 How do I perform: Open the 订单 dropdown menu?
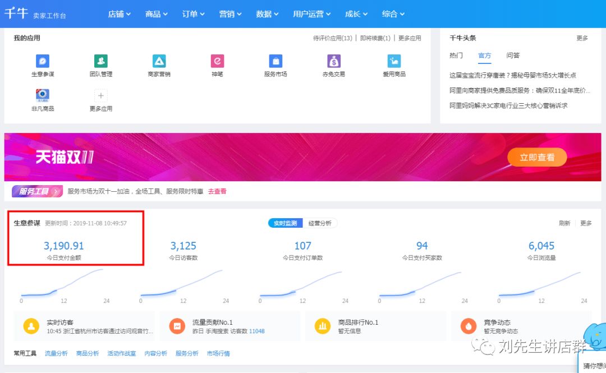click(x=193, y=14)
